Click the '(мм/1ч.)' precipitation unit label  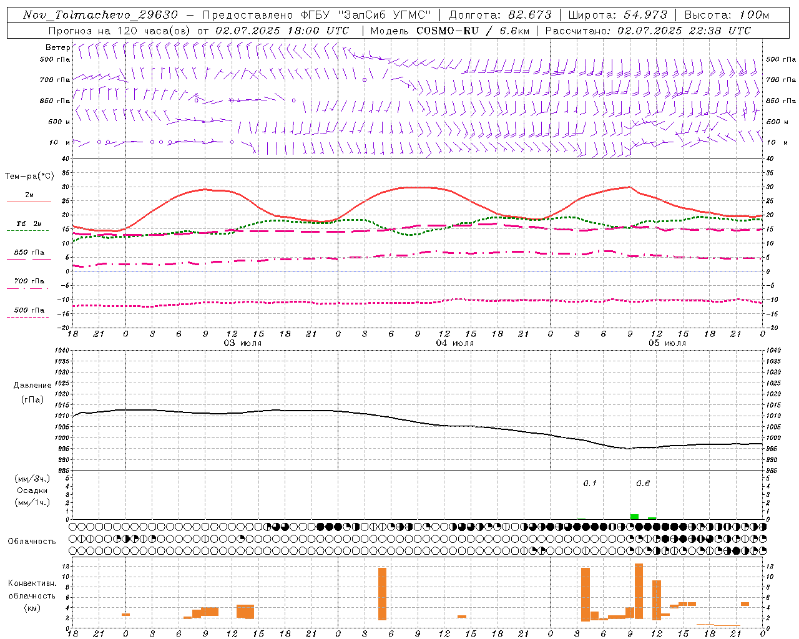[x=32, y=502]
